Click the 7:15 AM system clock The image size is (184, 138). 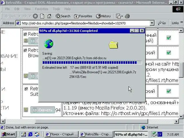(173, 134)
